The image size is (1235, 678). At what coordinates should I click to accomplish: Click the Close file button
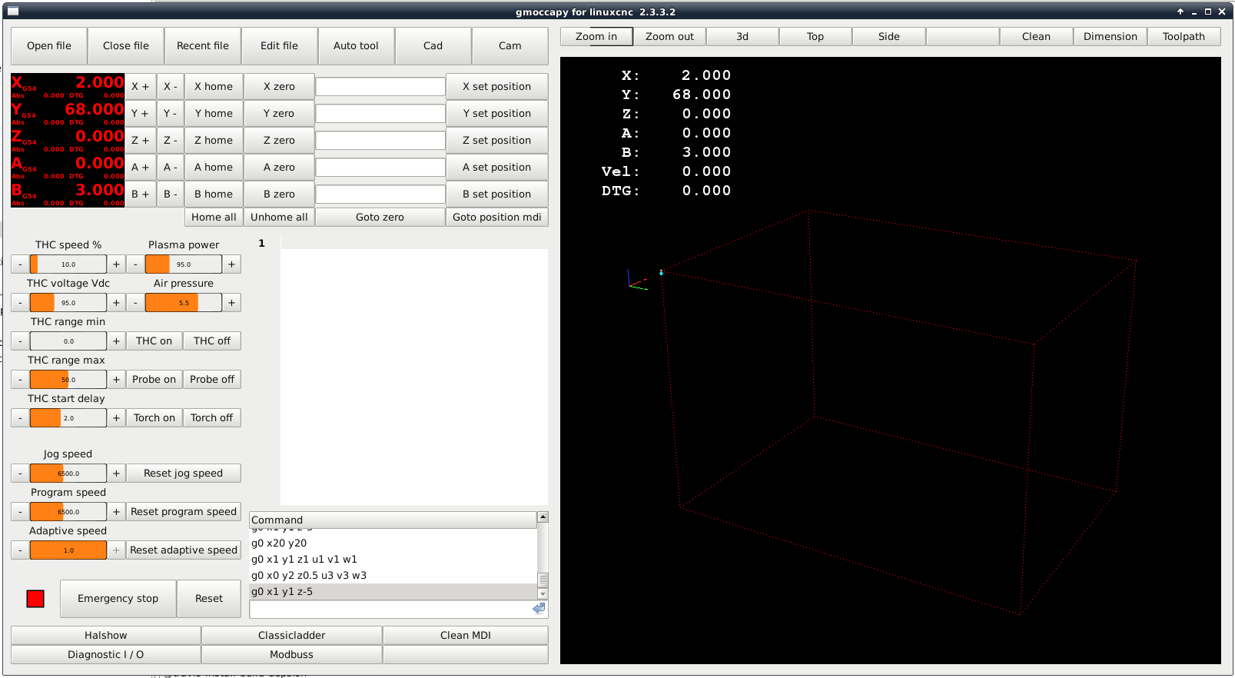[x=126, y=46]
